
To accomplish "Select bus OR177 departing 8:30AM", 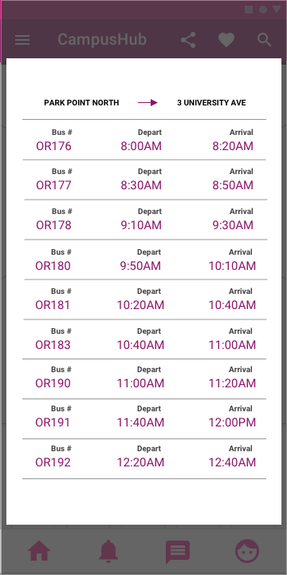I will 144,180.
